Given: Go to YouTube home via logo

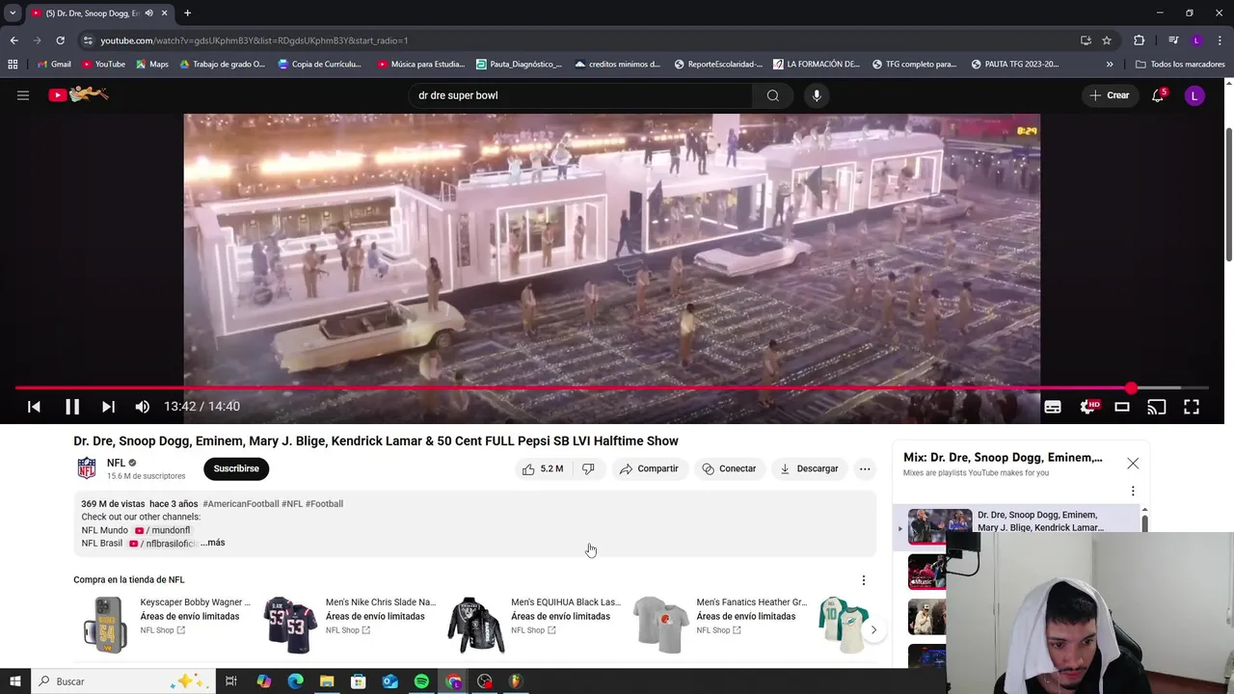Looking at the screenshot, I should pyautogui.click(x=79, y=94).
